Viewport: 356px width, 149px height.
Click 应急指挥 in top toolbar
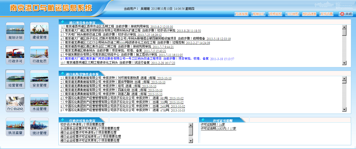(242, 14)
